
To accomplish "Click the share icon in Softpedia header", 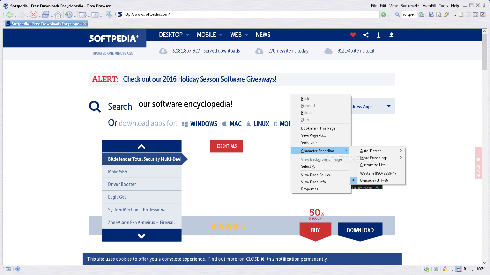I will (x=366, y=35).
